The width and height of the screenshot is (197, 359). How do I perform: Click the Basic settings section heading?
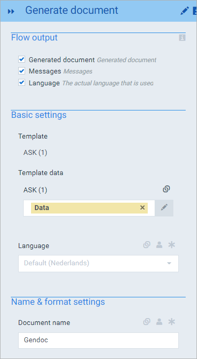point(39,115)
